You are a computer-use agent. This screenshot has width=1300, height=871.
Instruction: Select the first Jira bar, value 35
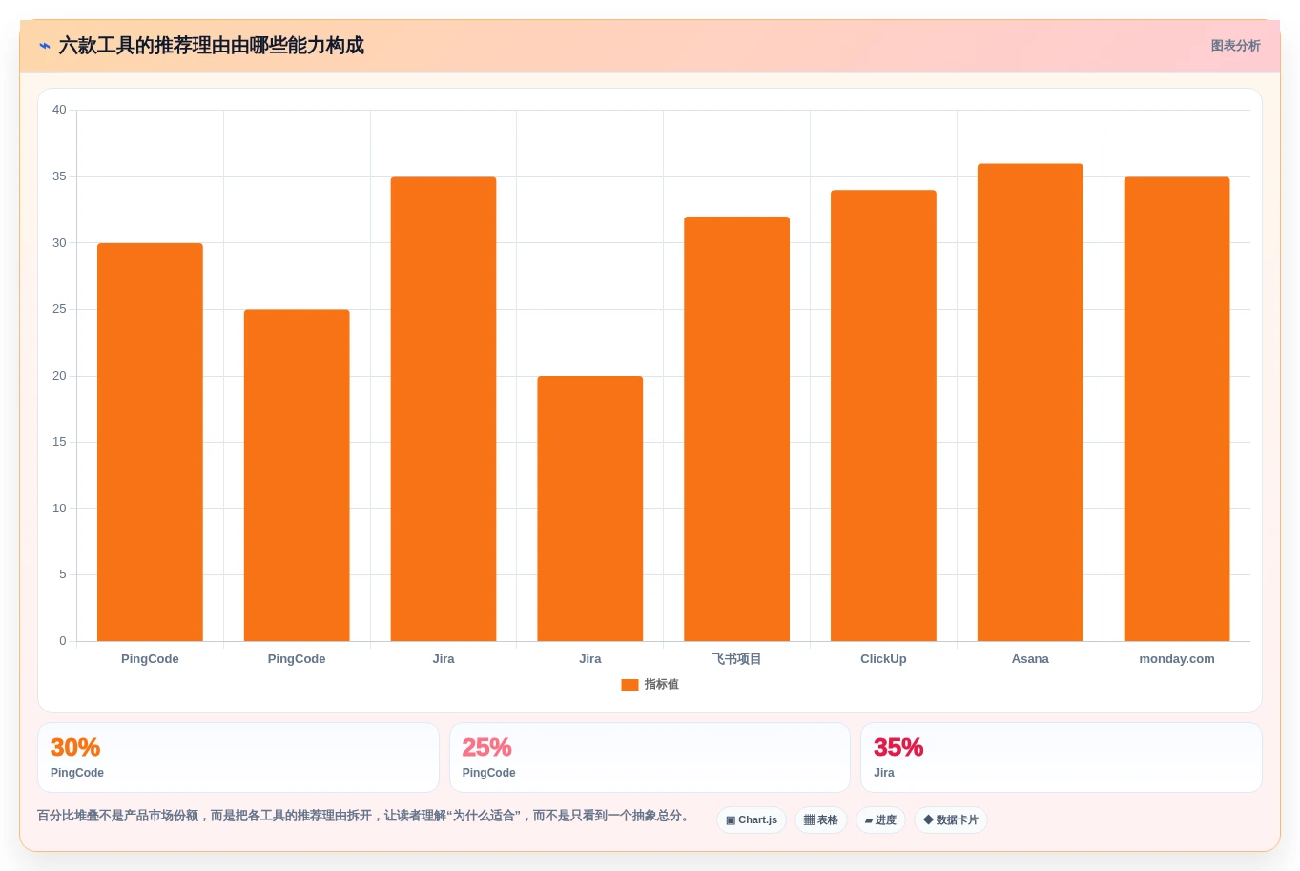[444, 409]
